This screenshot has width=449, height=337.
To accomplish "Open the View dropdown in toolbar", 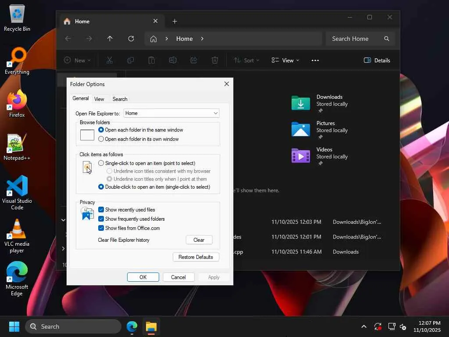I will tap(285, 61).
